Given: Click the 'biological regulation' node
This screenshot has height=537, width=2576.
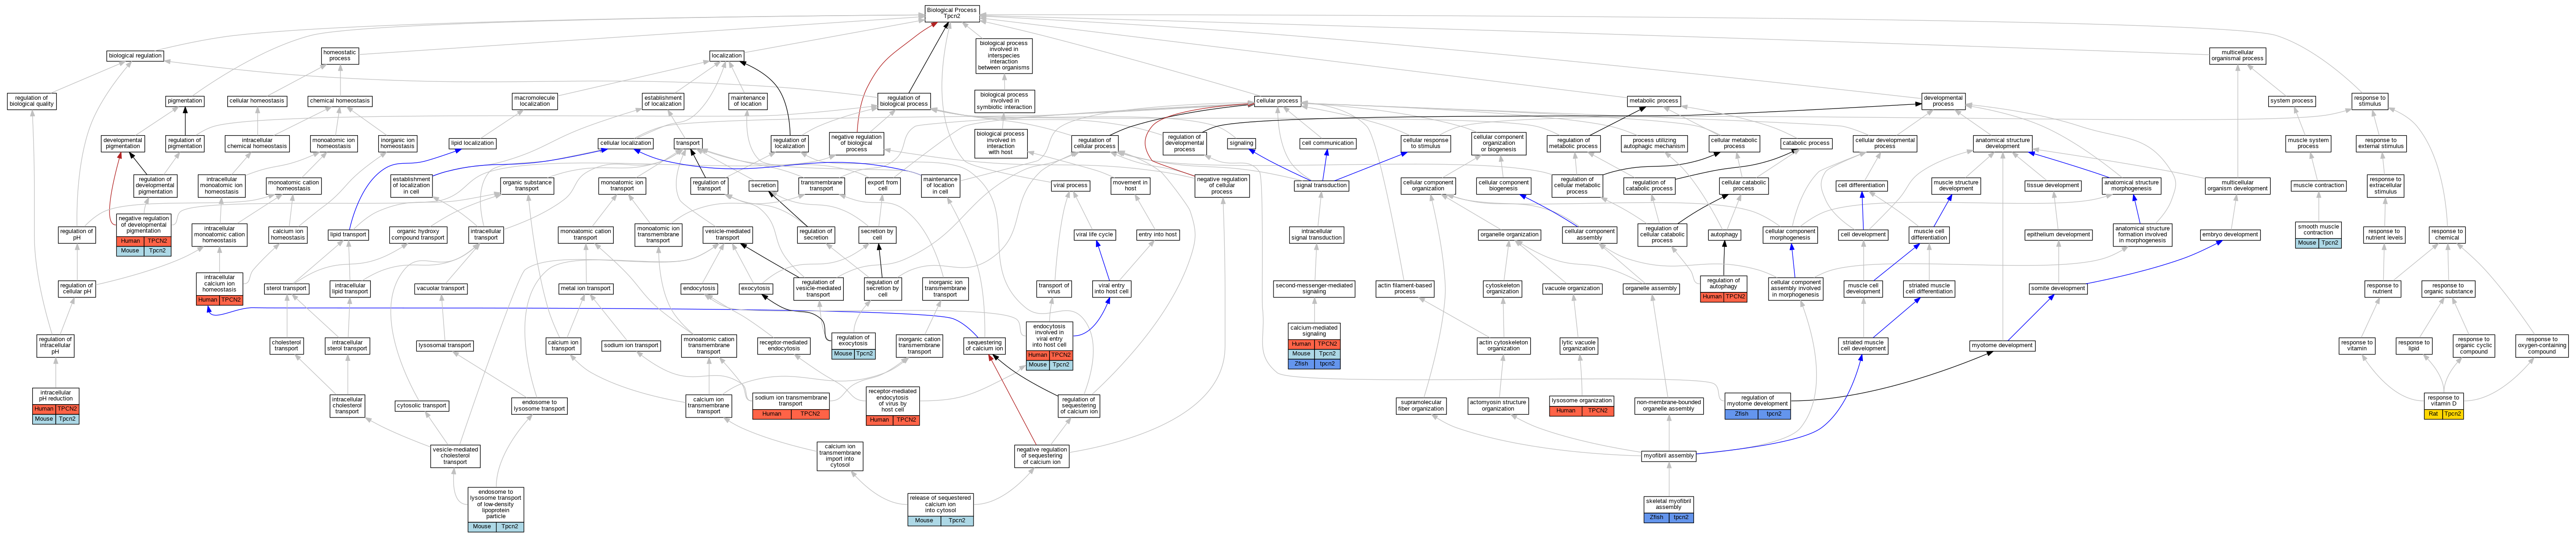Looking at the screenshot, I should point(135,56).
